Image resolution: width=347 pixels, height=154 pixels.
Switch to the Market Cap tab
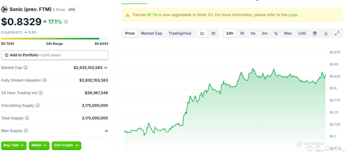point(151,33)
